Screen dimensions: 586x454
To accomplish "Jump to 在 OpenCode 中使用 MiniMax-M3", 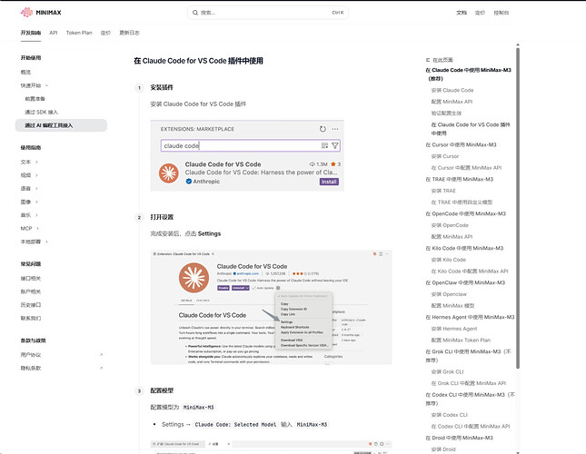I will [466, 214].
